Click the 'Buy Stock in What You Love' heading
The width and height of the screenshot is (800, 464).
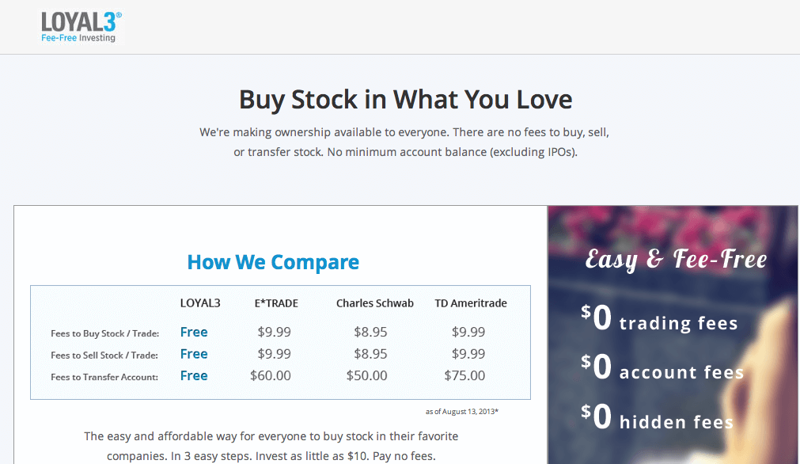(405, 100)
